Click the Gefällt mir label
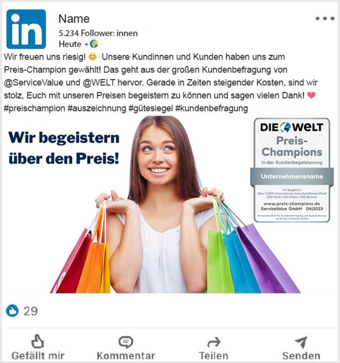This screenshot has height=363, width=340. click(38, 356)
